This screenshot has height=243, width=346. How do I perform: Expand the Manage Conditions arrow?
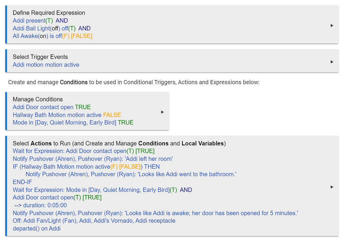pos(162,112)
